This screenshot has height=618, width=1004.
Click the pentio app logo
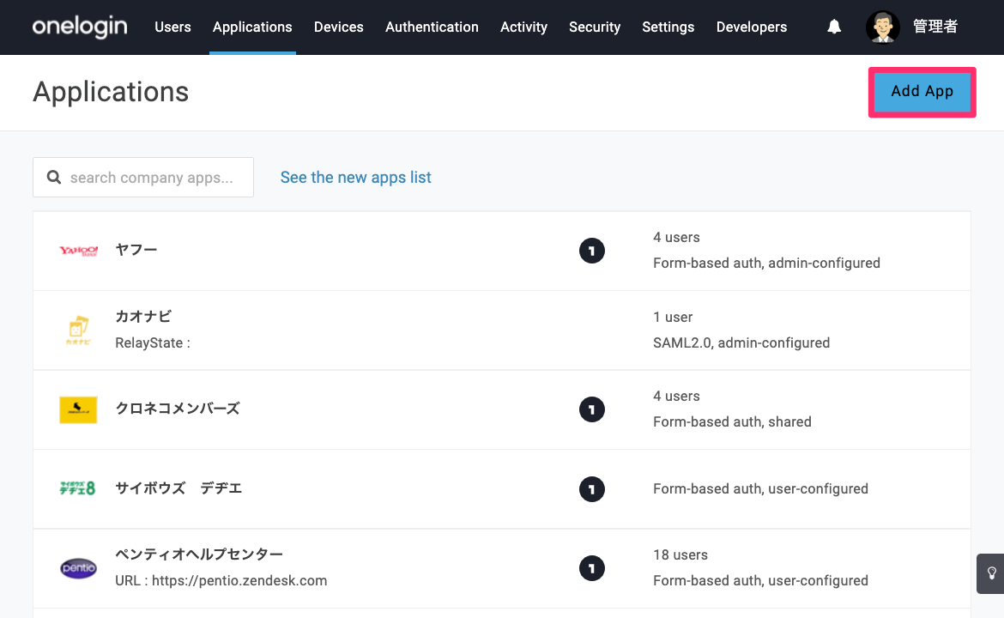click(x=78, y=568)
